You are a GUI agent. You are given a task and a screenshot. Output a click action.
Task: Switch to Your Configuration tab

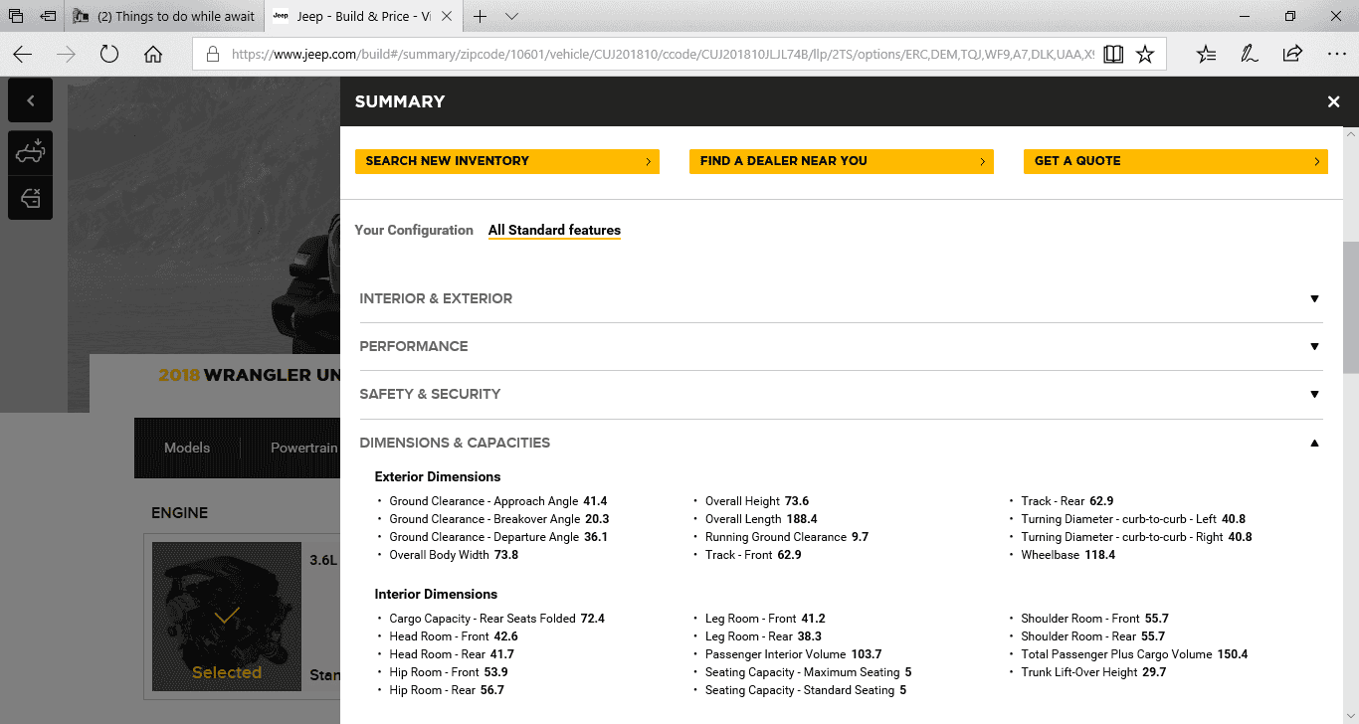click(414, 230)
